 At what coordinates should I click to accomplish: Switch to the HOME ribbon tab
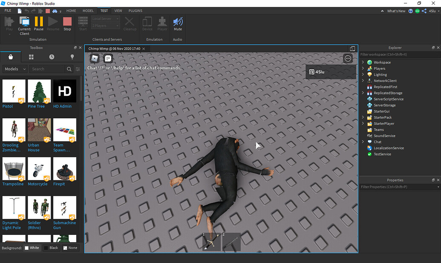click(71, 11)
